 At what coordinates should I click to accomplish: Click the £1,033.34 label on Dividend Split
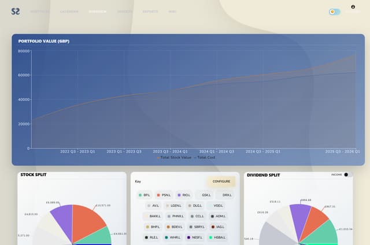346,229
